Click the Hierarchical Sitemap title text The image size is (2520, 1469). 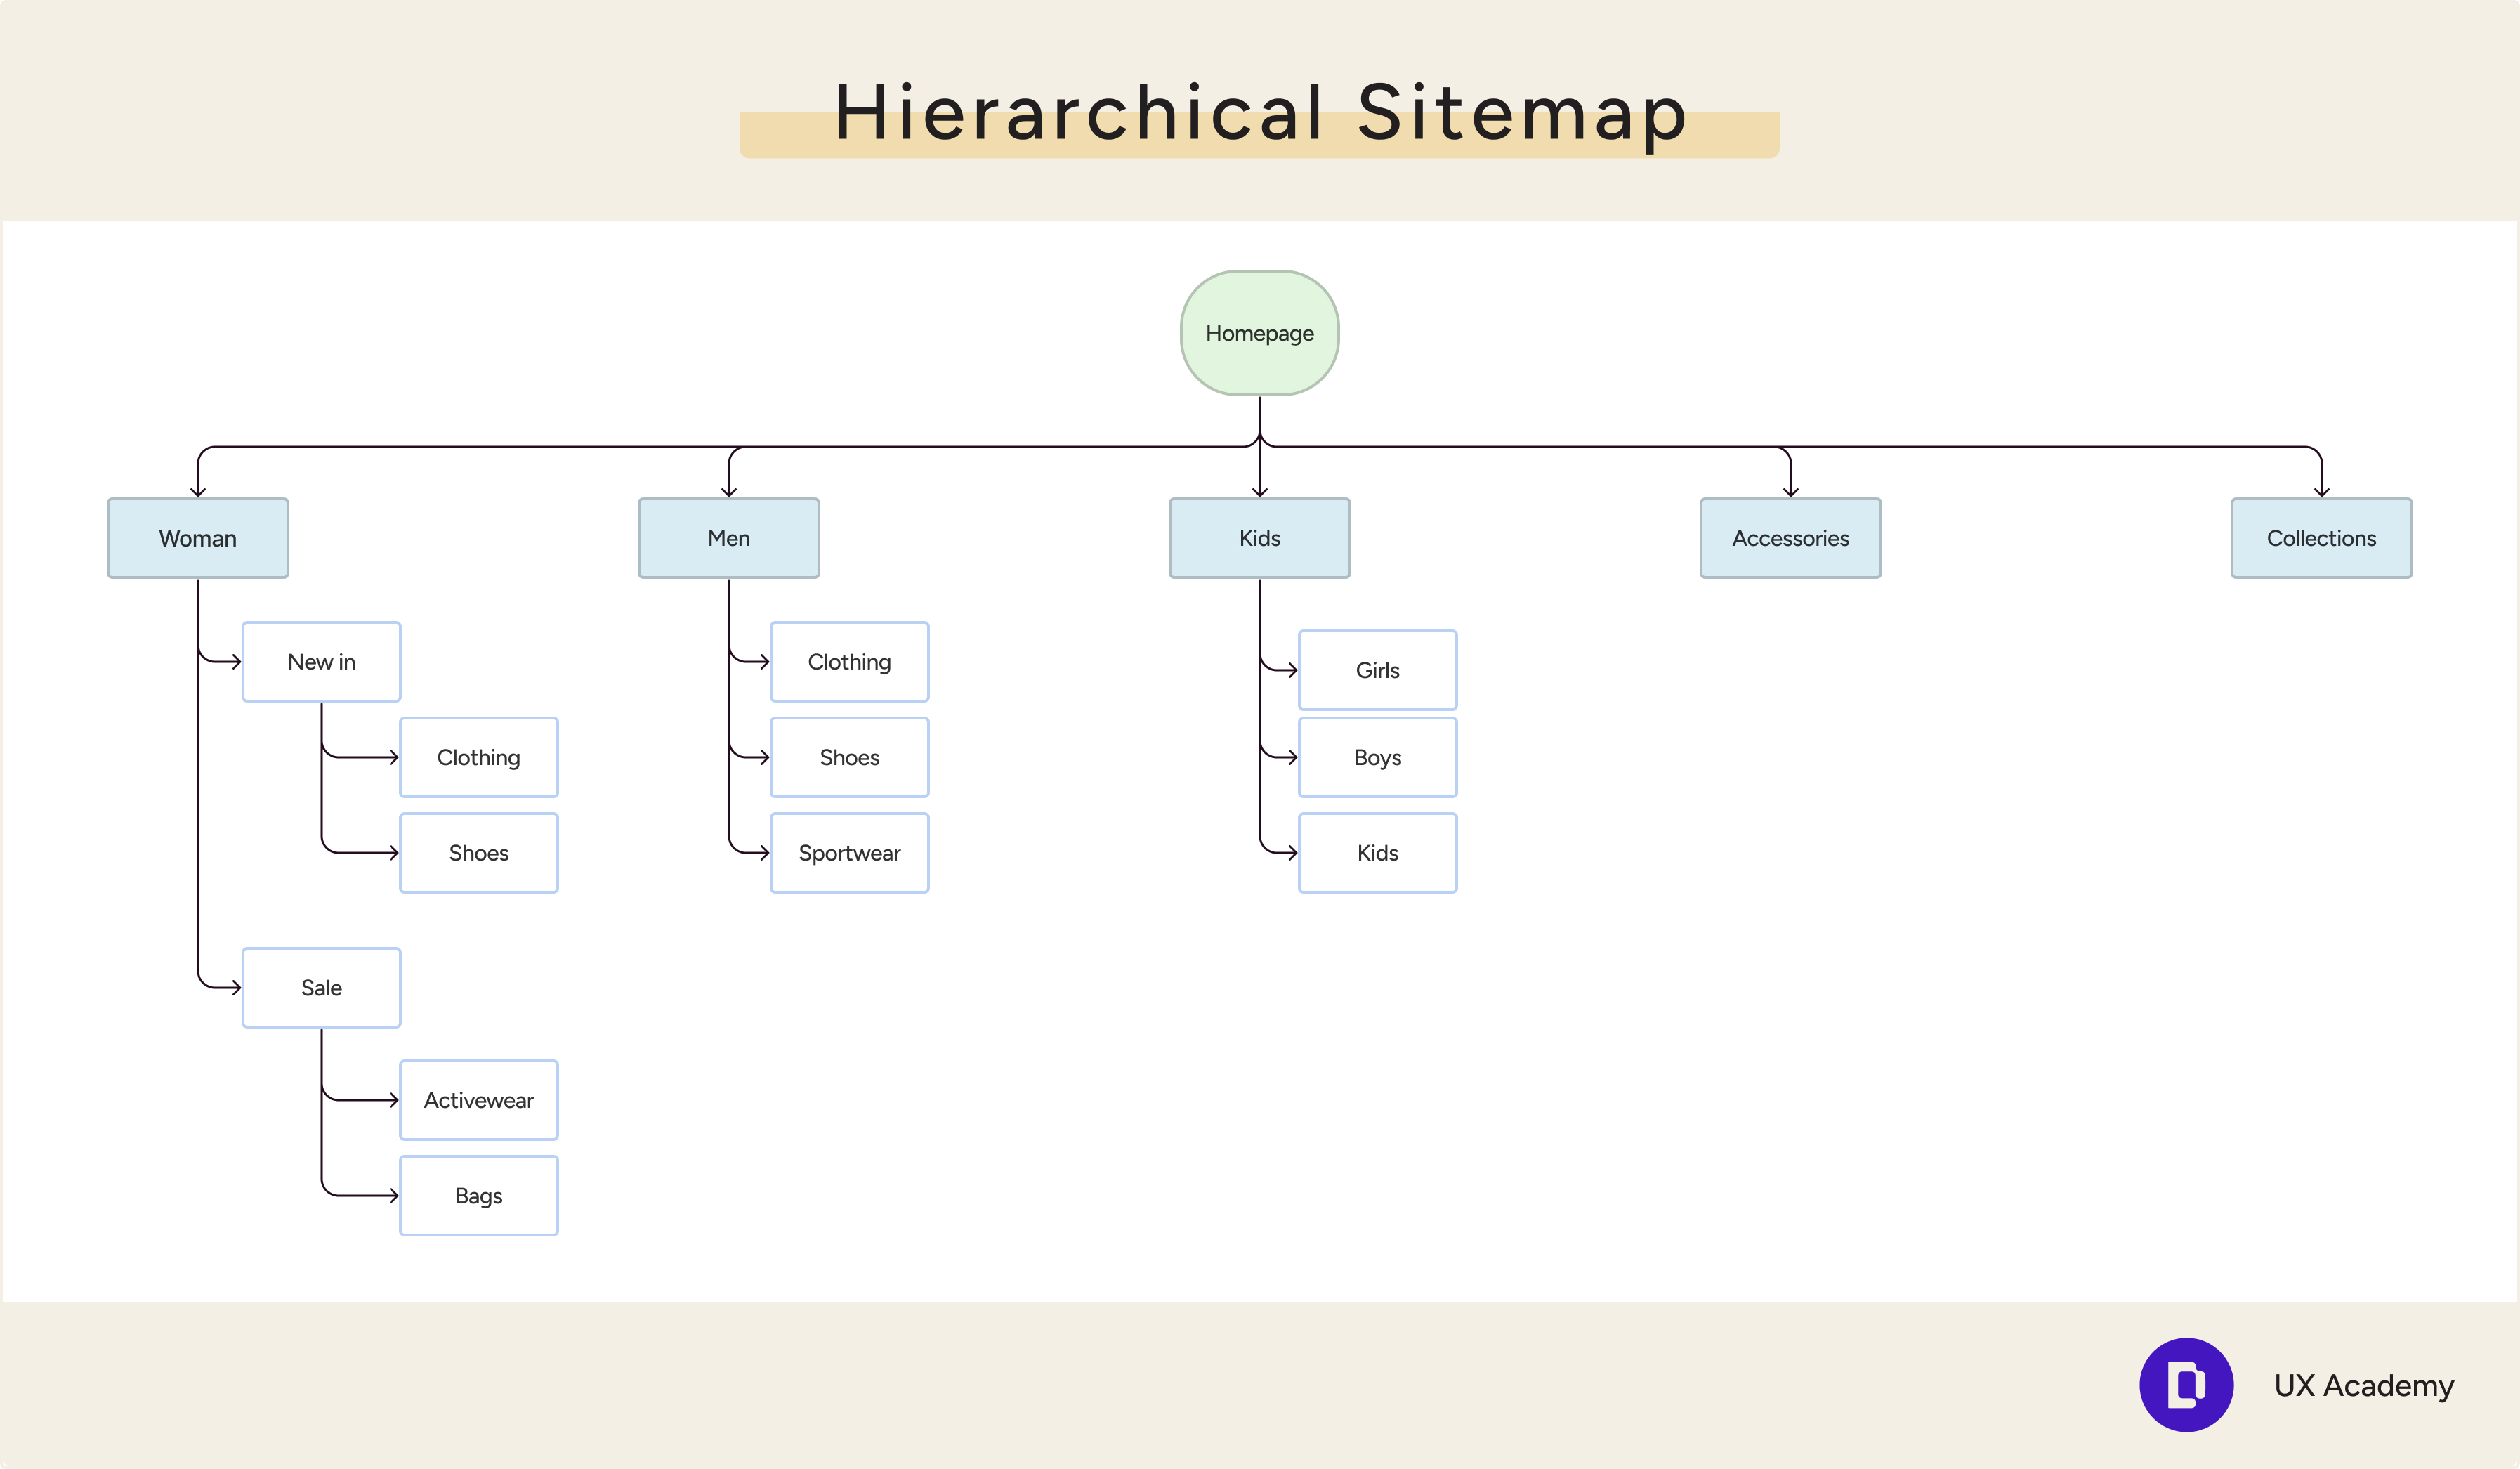click(1259, 113)
